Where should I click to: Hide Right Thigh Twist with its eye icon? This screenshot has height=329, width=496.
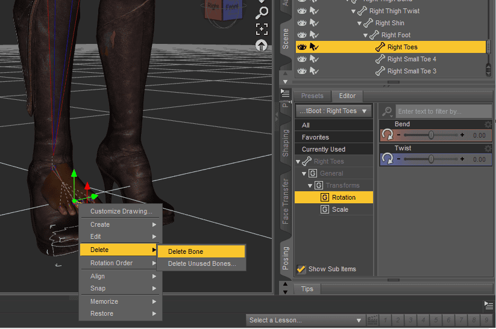pyautogui.click(x=302, y=11)
